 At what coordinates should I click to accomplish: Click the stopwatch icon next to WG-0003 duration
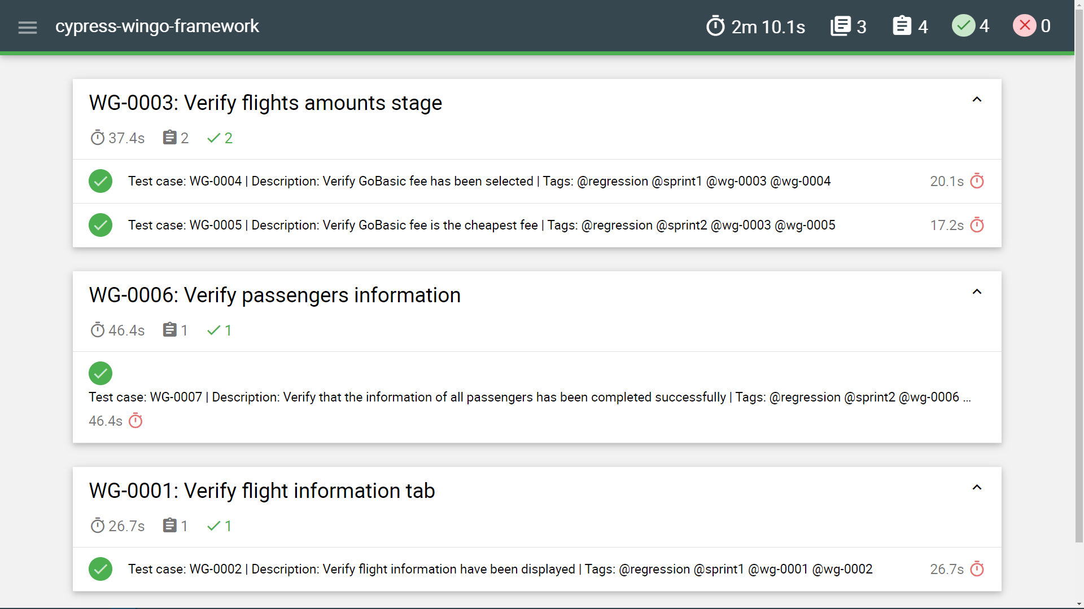[x=97, y=137]
